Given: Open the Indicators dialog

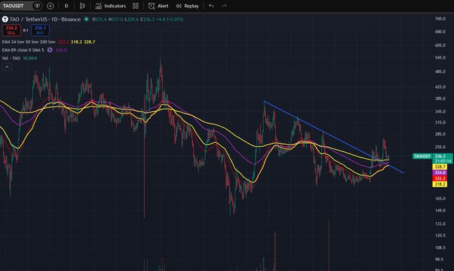Looking at the screenshot, I should 111,6.
